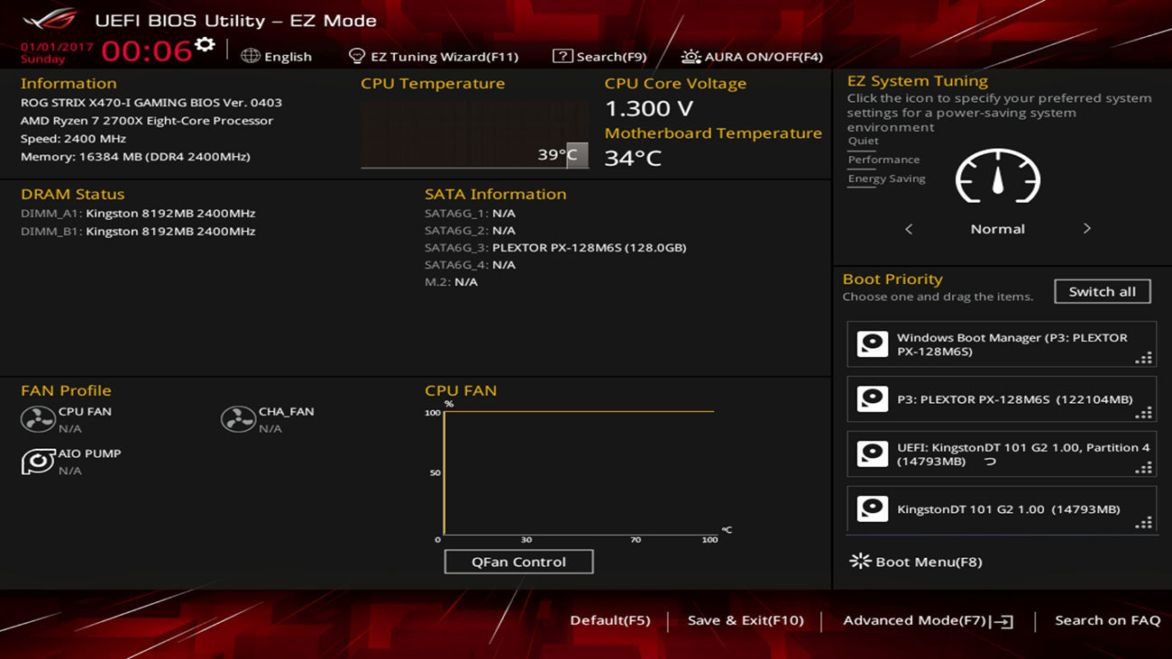
Task: Open Boot Menu(F8)
Action: pos(916,562)
